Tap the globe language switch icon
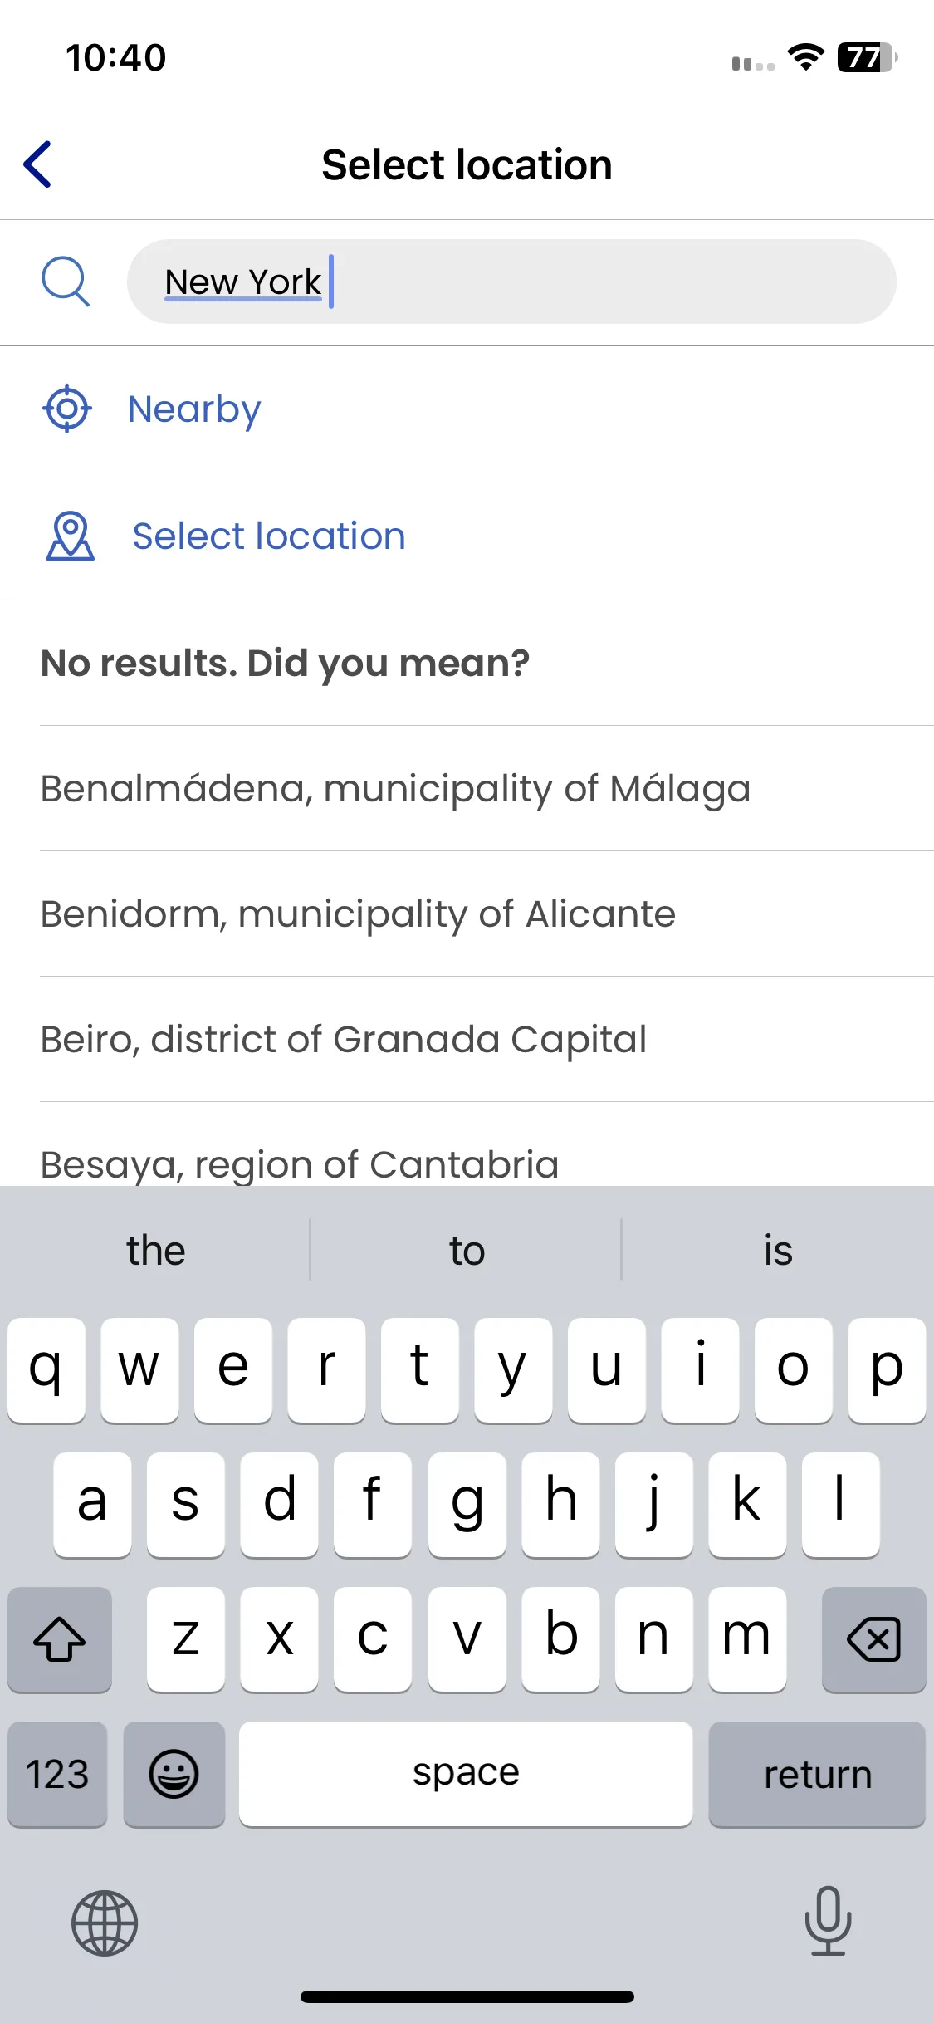This screenshot has width=934, height=2023. (105, 1923)
